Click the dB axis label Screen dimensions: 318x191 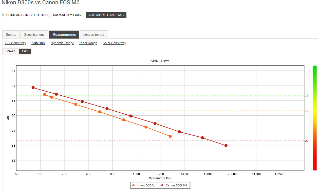tap(8, 118)
